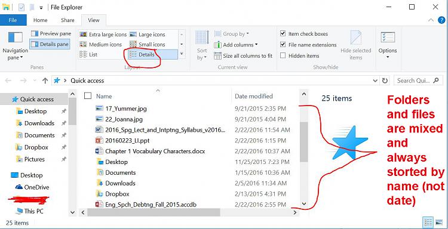Open the Options button

coord(388,46)
